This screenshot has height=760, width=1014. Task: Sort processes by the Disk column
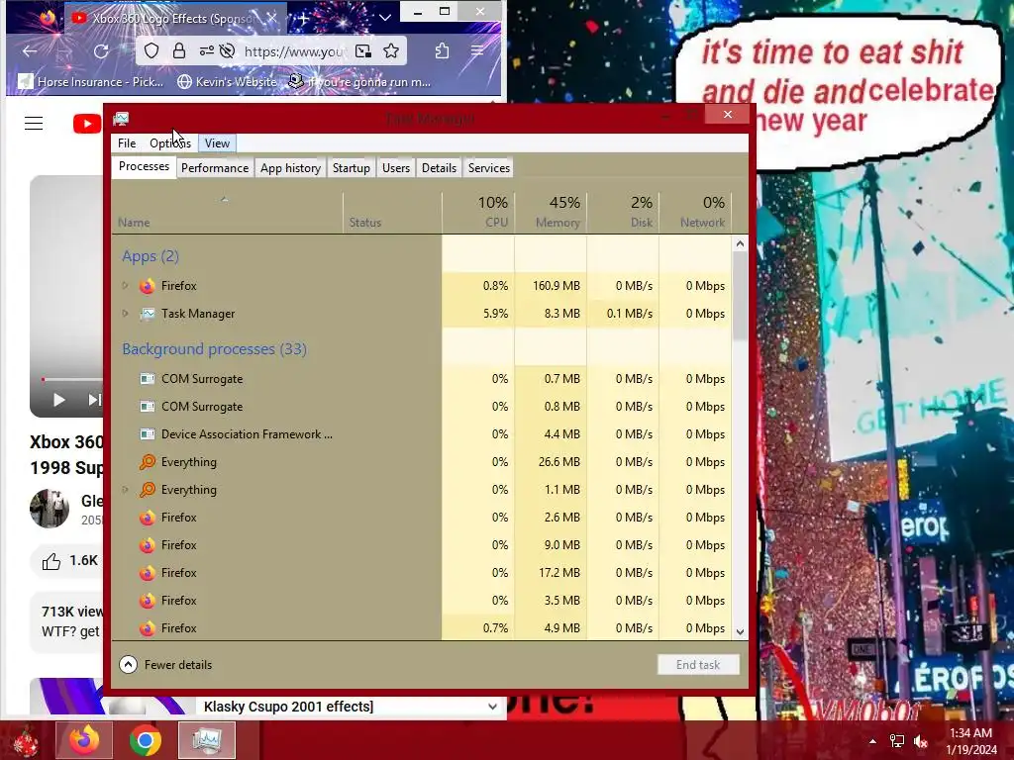tap(624, 212)
